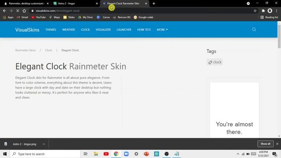Open the HOW TO'S menu item
This screenshot has width=281, height=158.
coord(144,29)
